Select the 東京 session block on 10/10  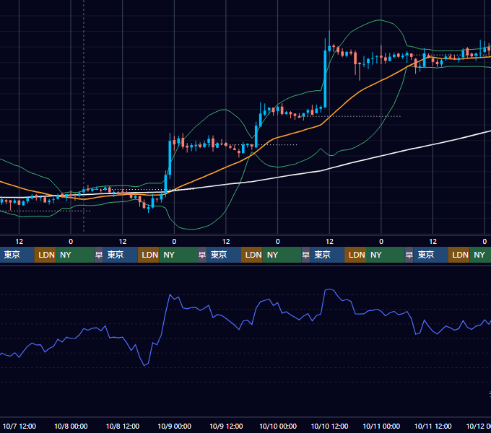327,255
